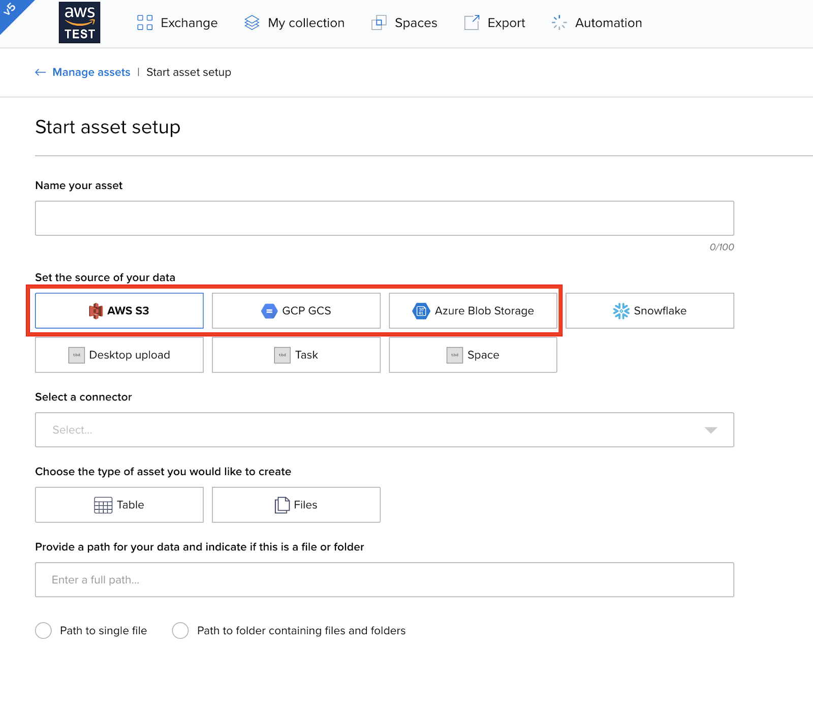Choose Snowflake as data source
The image size is (813, 713).
click(x=650, y=311)
